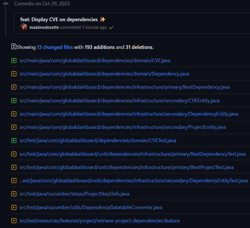250x228 pixels.
Task: Click modified icon for DependencyEntityTest.java
Action: point(14,181)
